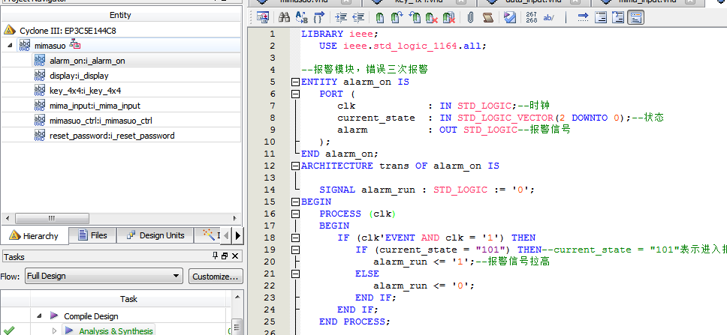
Task: Click the Tasks list scroll up arrow
Action: pyautogui.click(x=237, y=297)
